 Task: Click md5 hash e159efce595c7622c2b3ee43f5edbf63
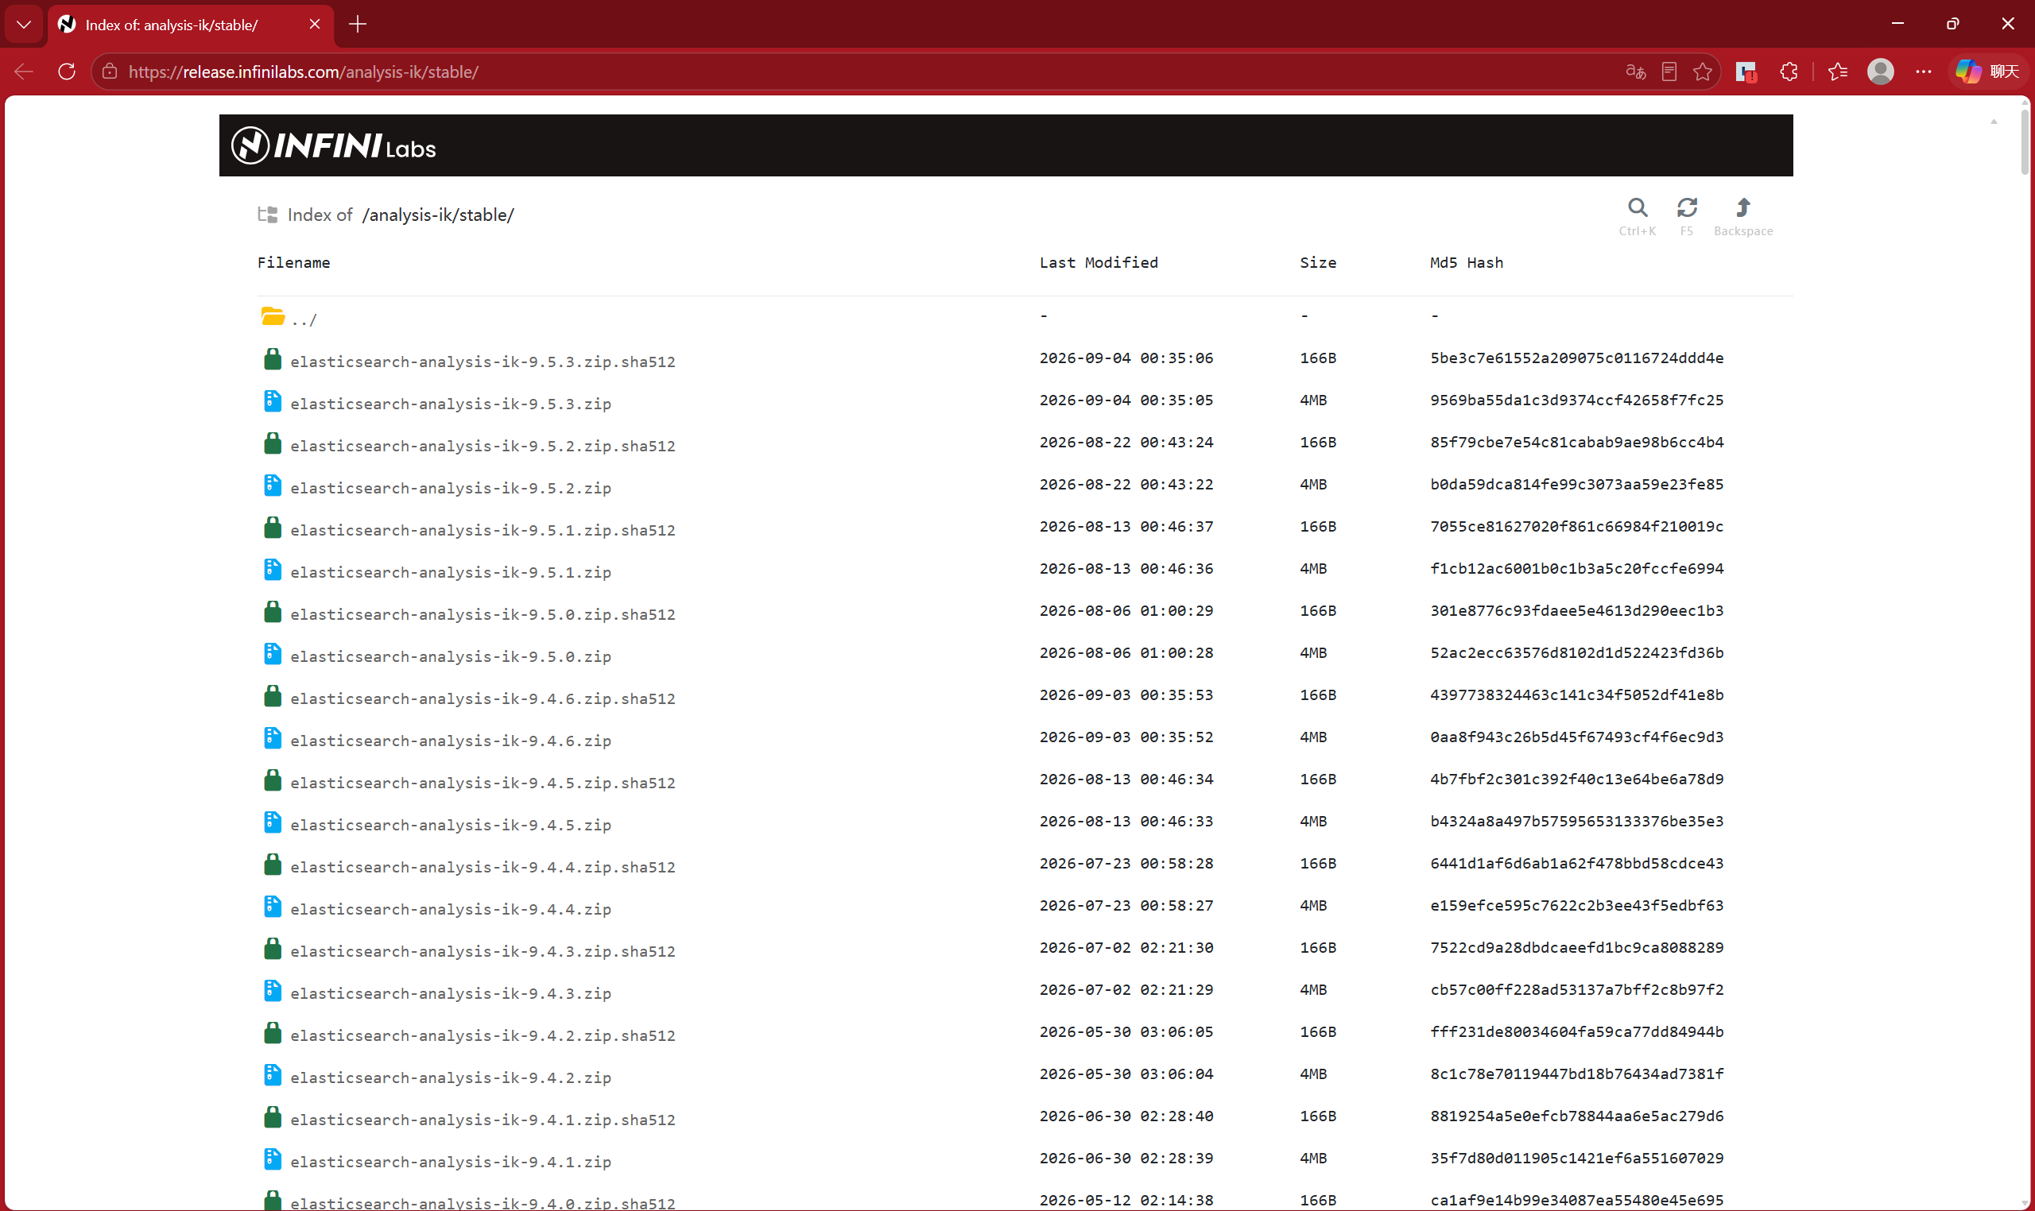pyautogui.click(x=1576, y=905)
